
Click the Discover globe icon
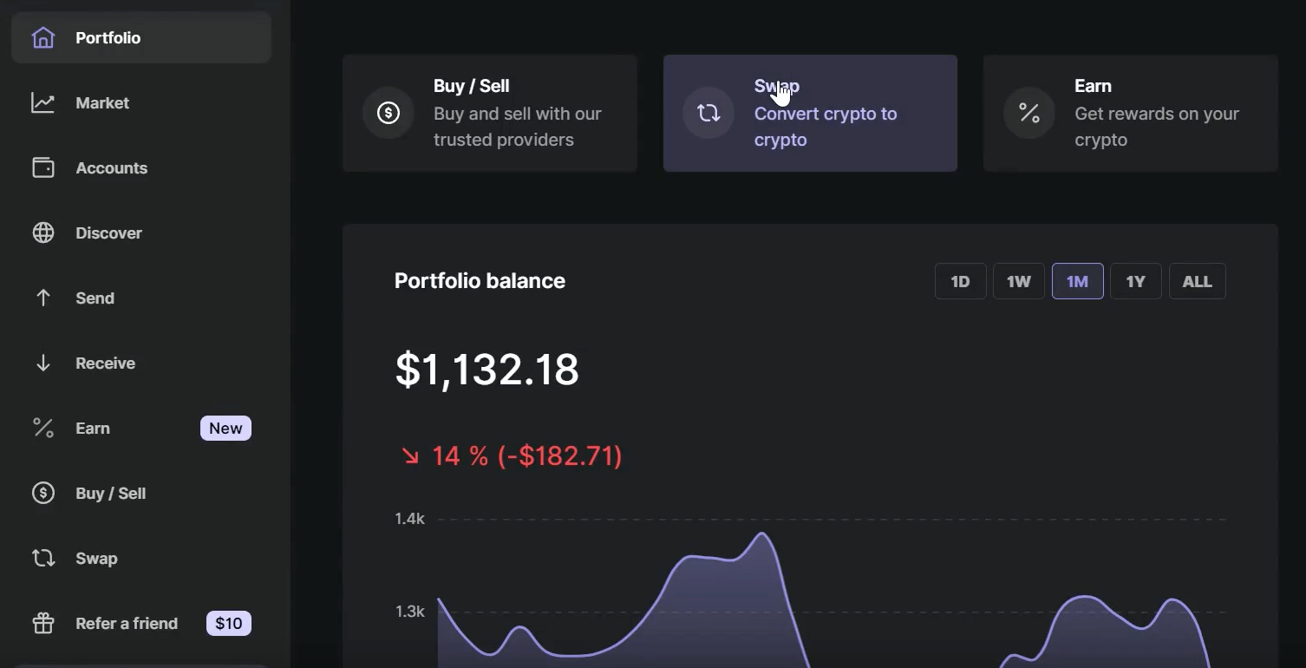coord(42,233)
